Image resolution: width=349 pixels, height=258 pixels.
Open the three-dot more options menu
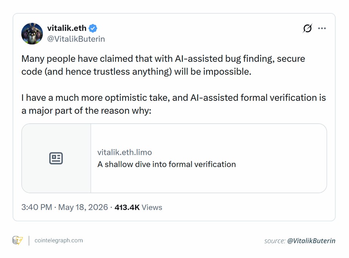322,28
